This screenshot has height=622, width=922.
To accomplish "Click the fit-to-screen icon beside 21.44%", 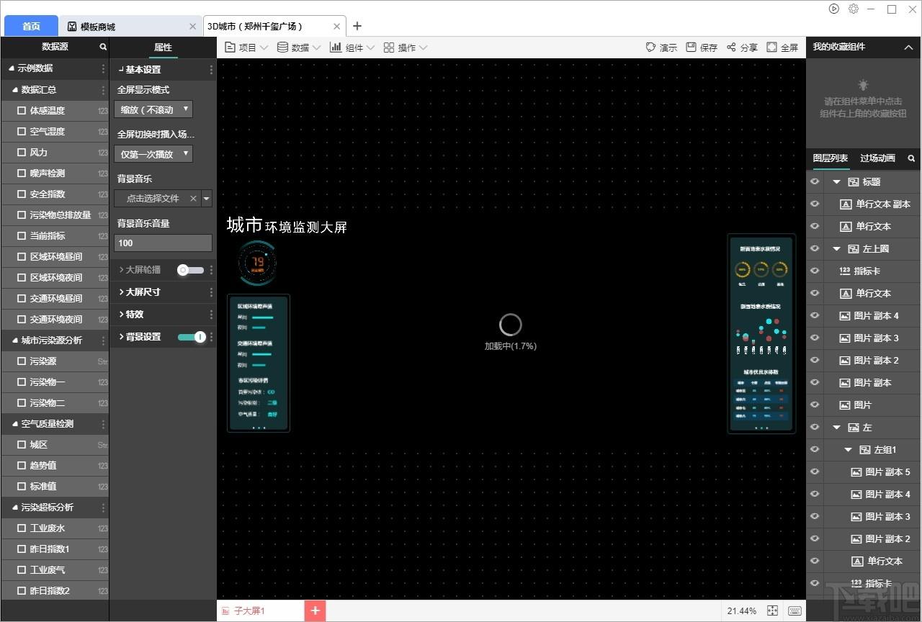I will 772,610.
